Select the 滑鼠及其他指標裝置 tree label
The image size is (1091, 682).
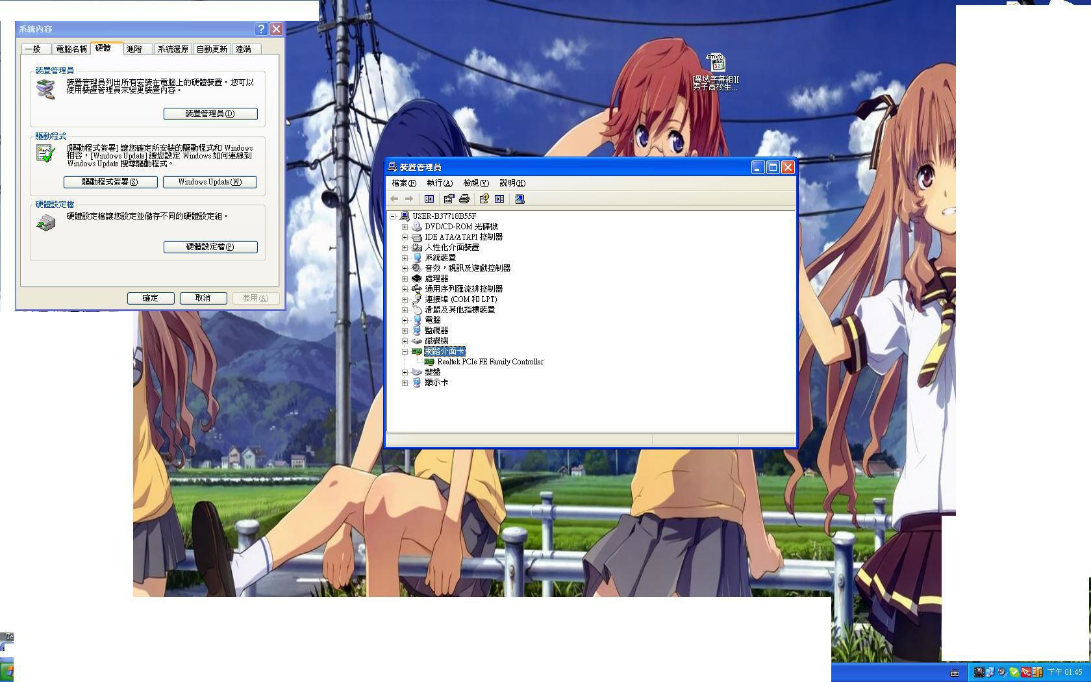click(460, 310)
